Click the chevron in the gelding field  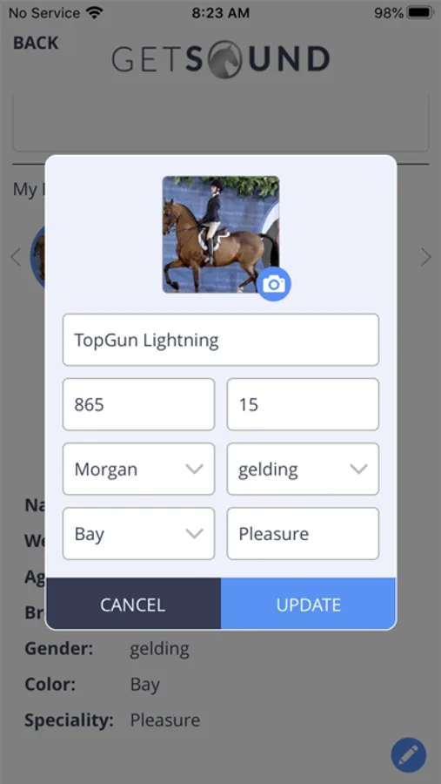tap(358, 469)
